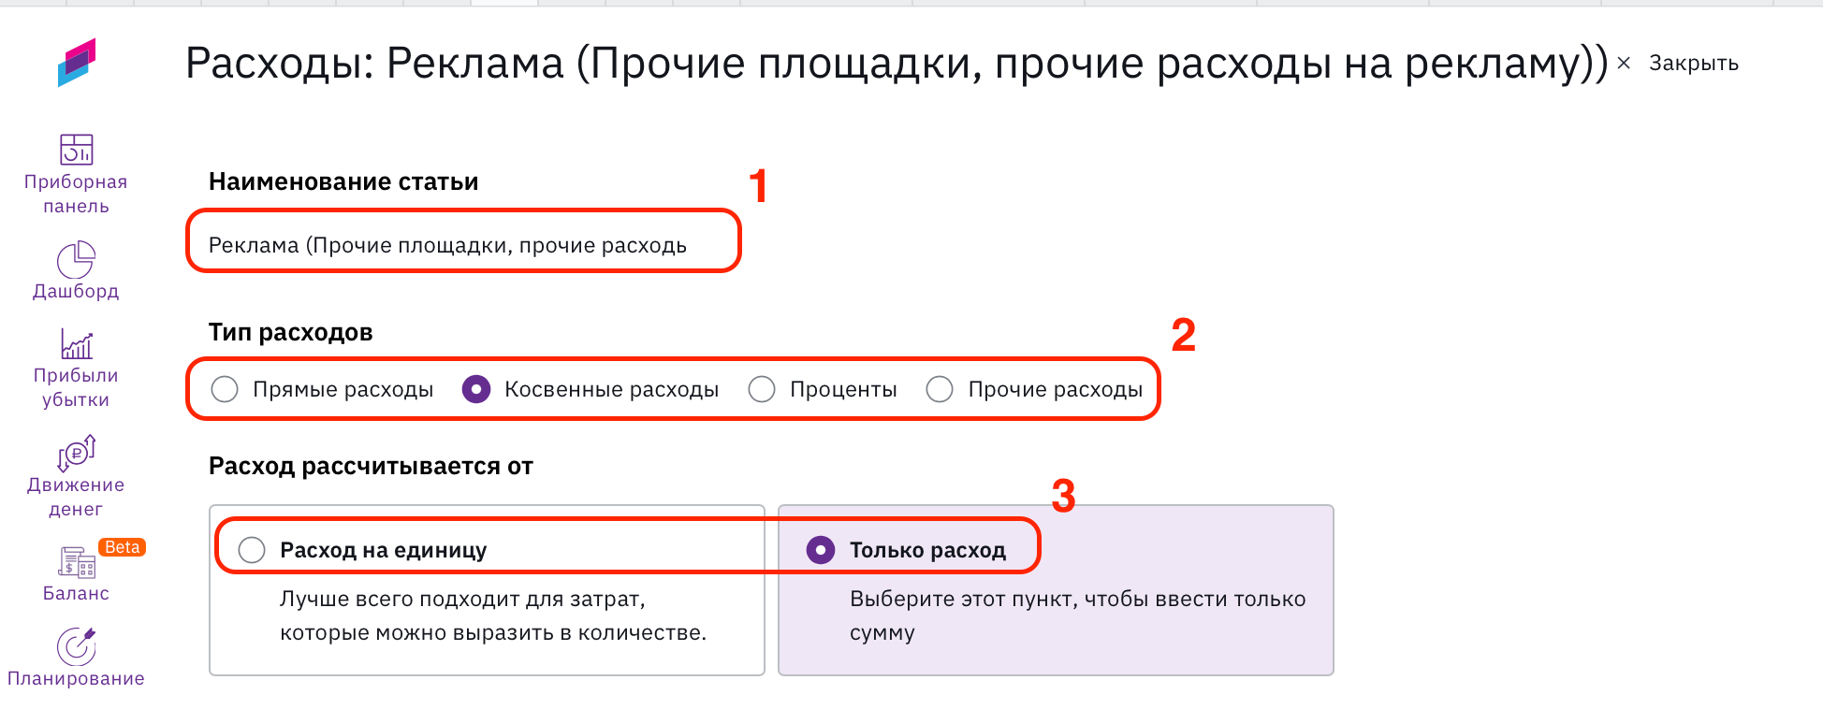Go to Дашборд menu label
Image resolution: width=1823 pixels, height=709 pixels.
click(x=76, y=291)
